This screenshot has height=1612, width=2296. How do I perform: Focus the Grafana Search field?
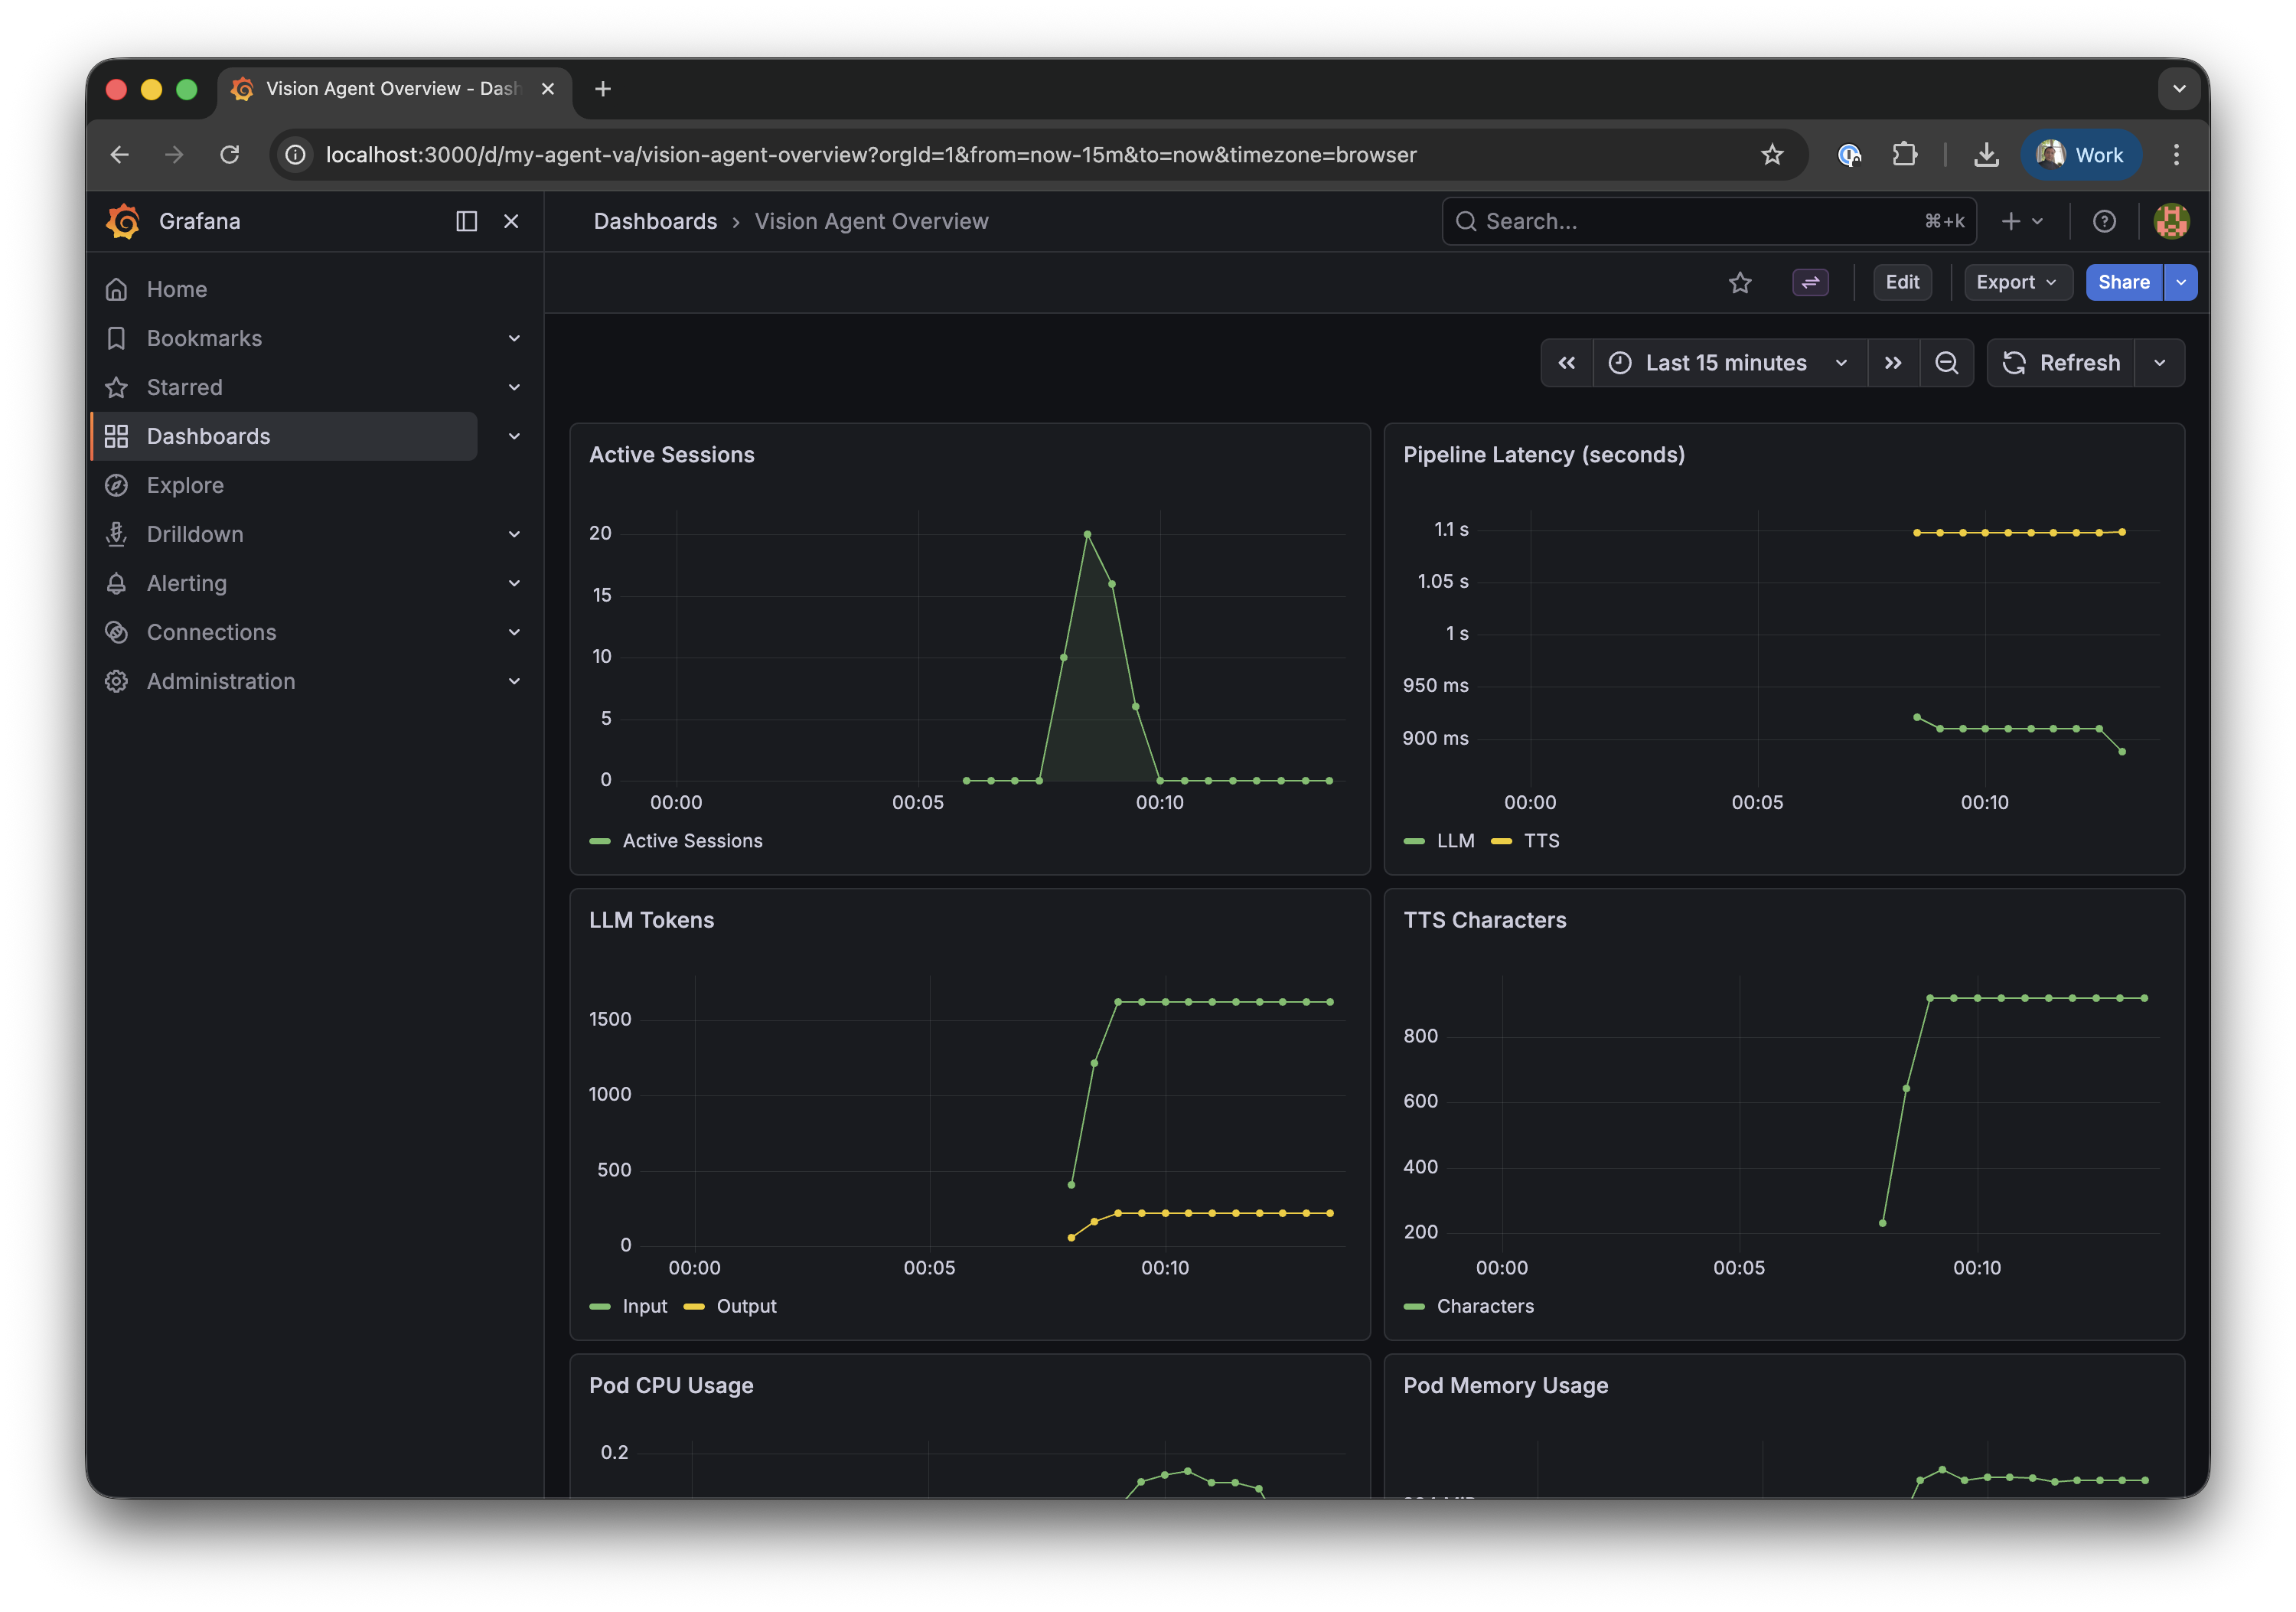[1700, 221]
